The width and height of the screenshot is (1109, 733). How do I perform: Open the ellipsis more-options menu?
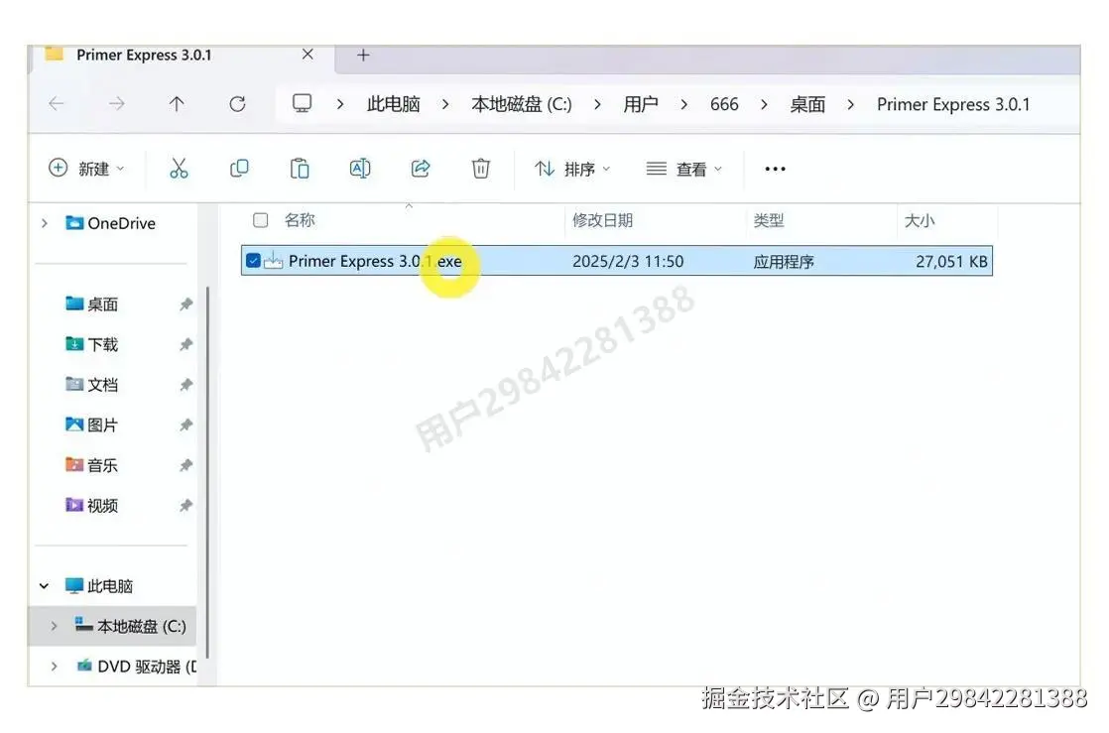click(x=774, y=168)
